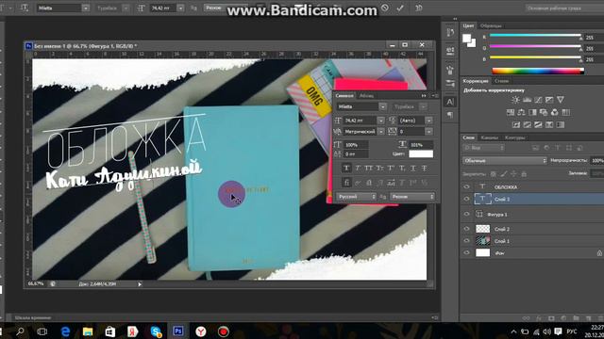Open Photoshop from the Windows taskbar
604x339 pixels.
point(178,331)
